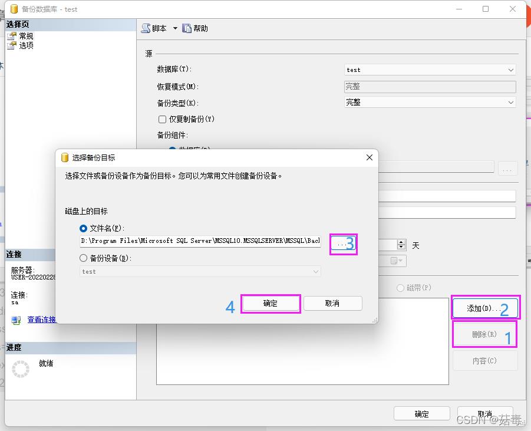Viewport: 531px width, 431px height.
Task: Open the date picker dropdown
Action: click(x=397, y=261)
